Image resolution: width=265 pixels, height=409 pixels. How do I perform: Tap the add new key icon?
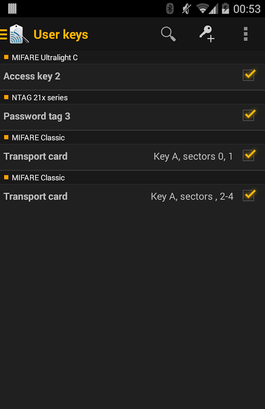[x=207, y=34]
